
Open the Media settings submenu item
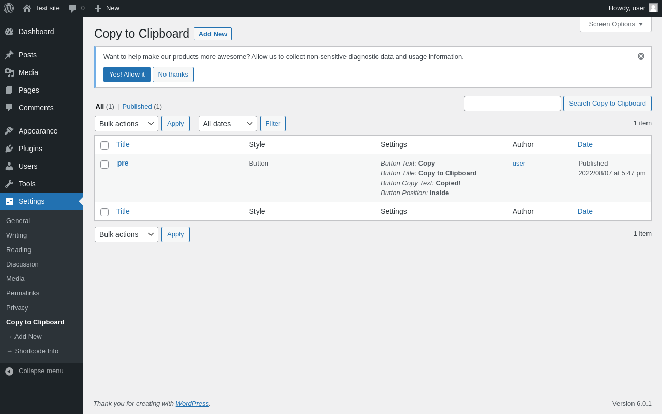[x=16, y=278]
